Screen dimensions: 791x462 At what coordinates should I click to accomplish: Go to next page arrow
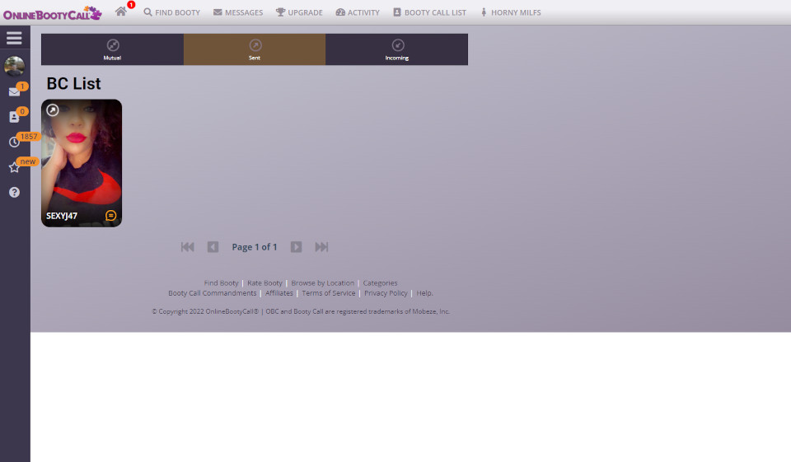(x=296, y=247)
